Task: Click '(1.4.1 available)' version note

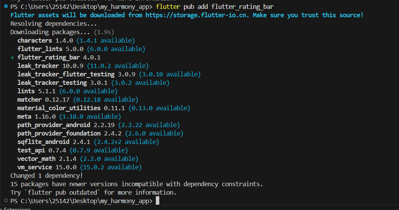Action: [x=105, y=41]
